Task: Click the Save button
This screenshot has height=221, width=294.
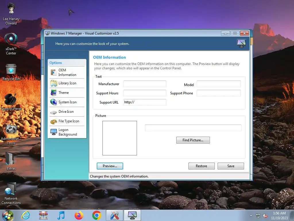Action: tap(231, 166)
